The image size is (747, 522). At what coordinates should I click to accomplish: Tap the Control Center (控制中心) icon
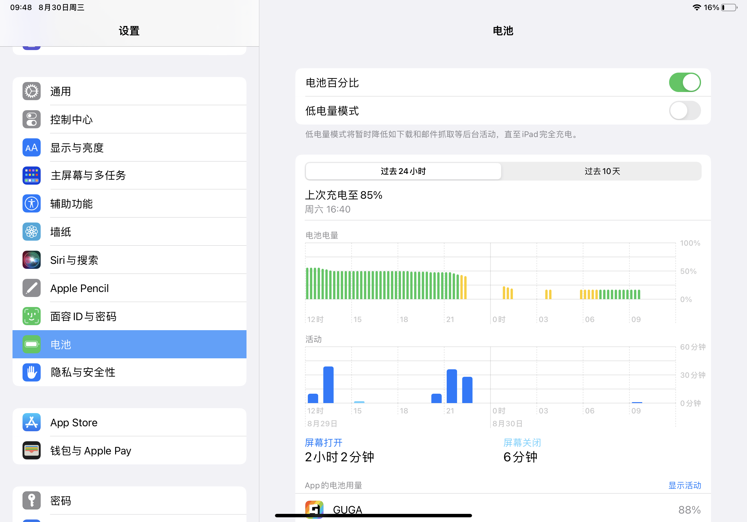pos(32,120)
